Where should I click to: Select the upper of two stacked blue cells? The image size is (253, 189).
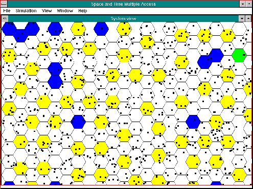(x=55, y=68)
